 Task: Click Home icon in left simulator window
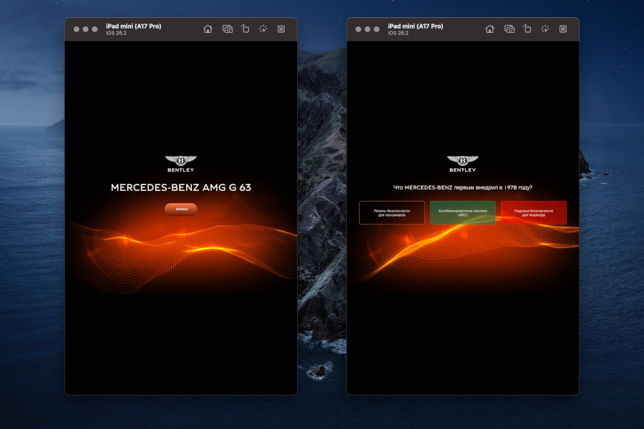[208, 29]
